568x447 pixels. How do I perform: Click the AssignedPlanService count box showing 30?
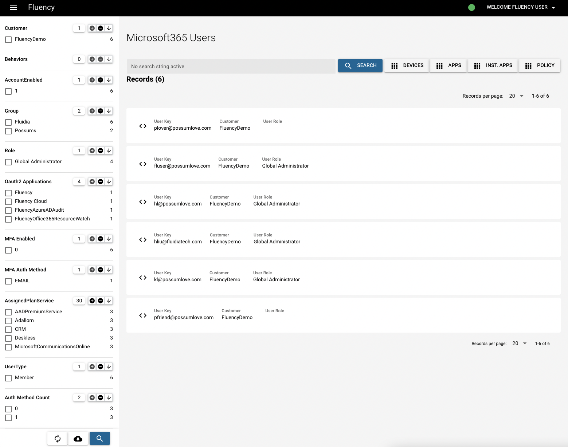point(79,301)
